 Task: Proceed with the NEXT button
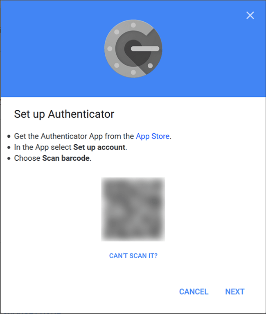tap(235, 291)
